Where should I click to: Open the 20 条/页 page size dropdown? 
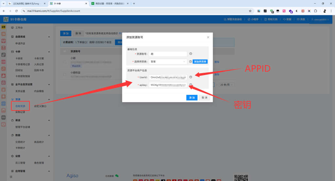coord(227,85)
